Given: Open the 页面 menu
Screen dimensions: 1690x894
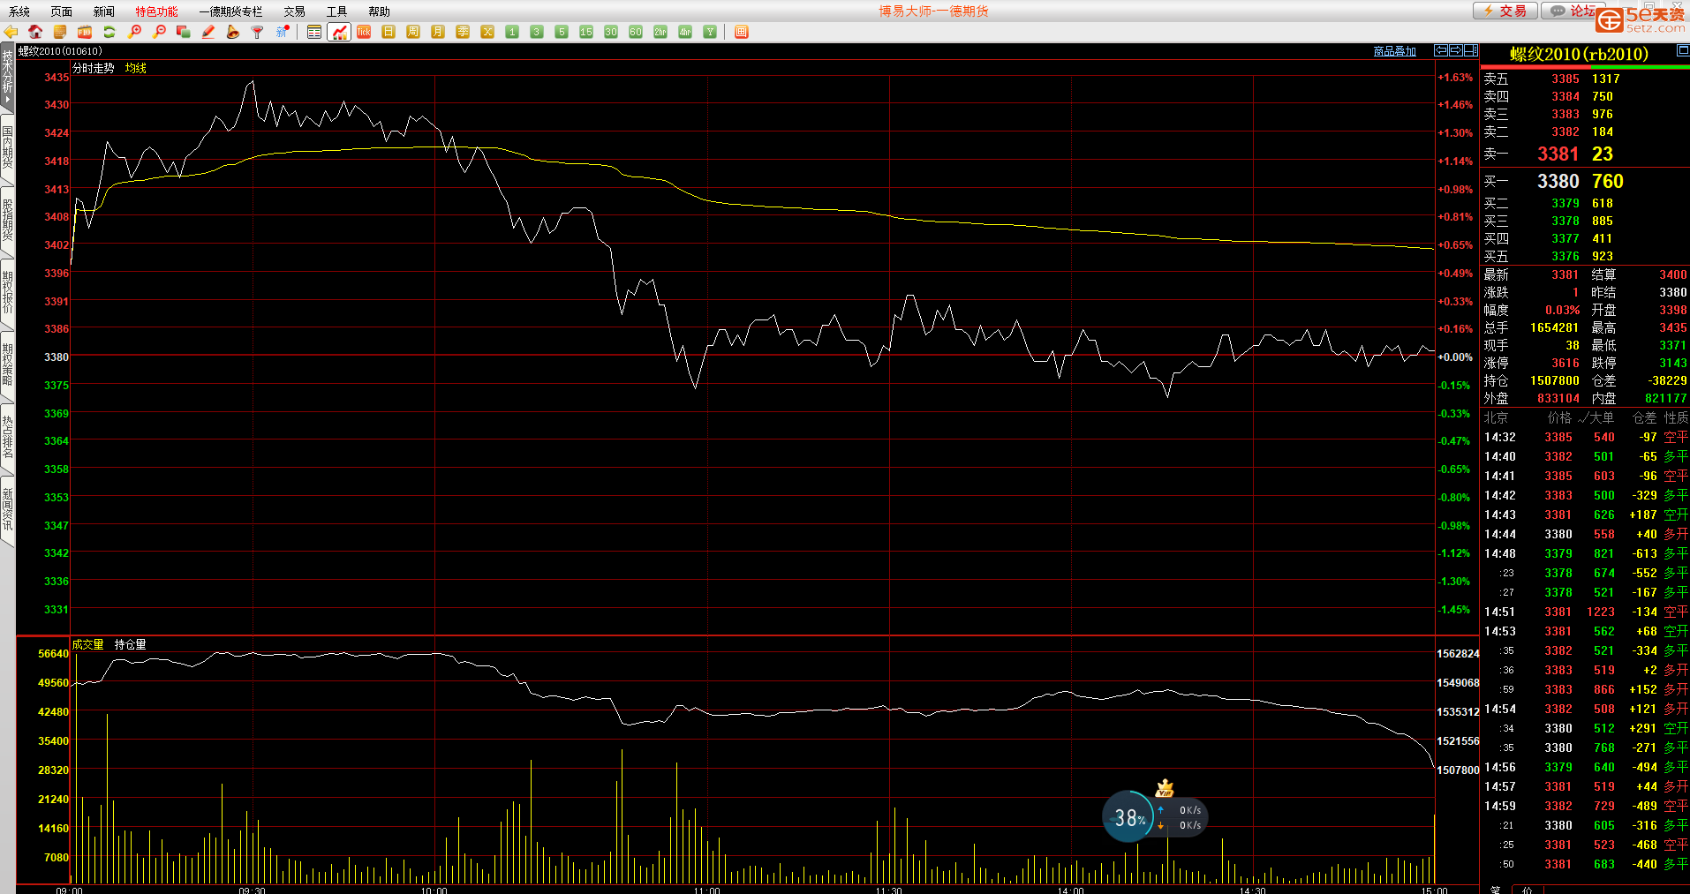Looking at the screenshot, I should (62, 11).
